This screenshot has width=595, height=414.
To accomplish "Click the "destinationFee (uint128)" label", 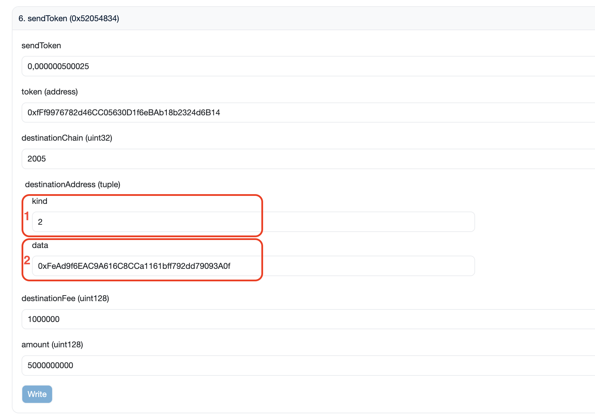I will [65, 298].
